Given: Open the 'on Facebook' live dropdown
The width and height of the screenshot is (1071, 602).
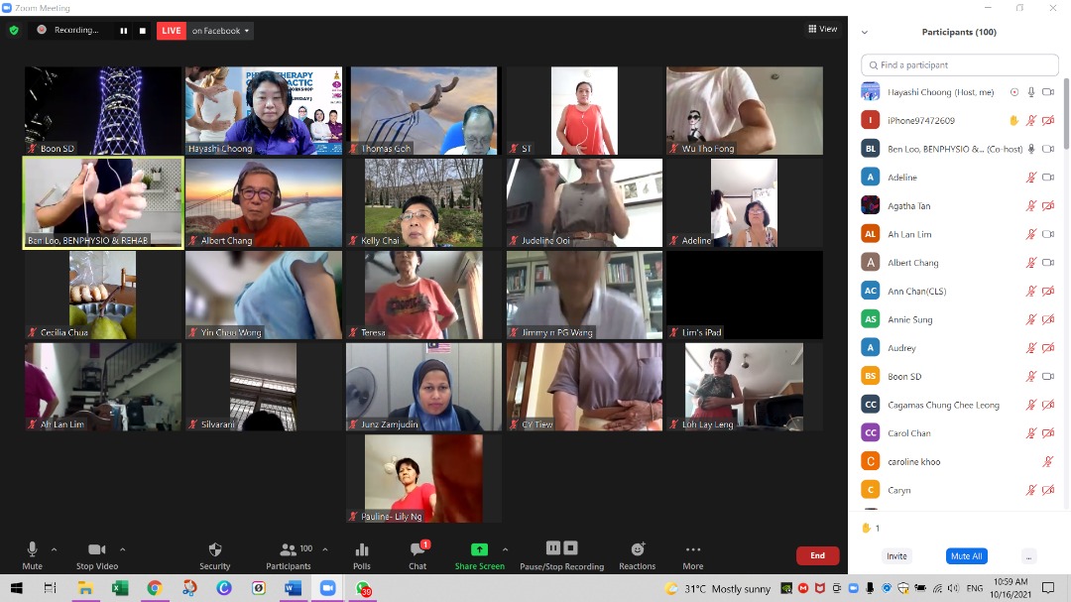Looking at the screenshot, I should pos(221,31).
